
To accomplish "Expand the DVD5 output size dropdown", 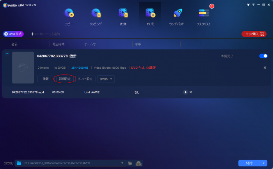I will click(106, 79).
